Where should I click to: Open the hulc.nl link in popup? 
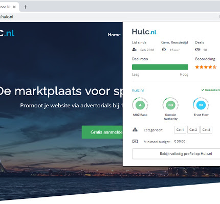pyautogui.click(x=138, y=90)
